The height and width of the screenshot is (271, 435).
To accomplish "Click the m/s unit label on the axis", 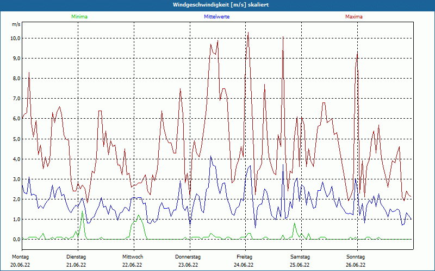I will click(x=16, y=24).
